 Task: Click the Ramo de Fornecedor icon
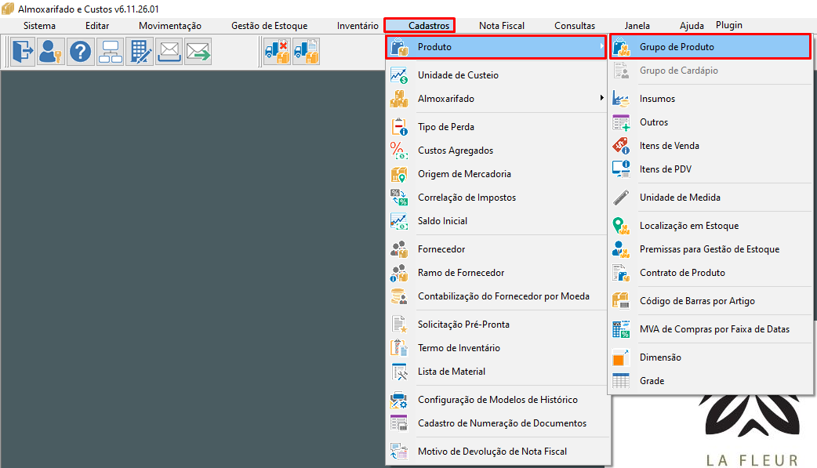point(399,273)
